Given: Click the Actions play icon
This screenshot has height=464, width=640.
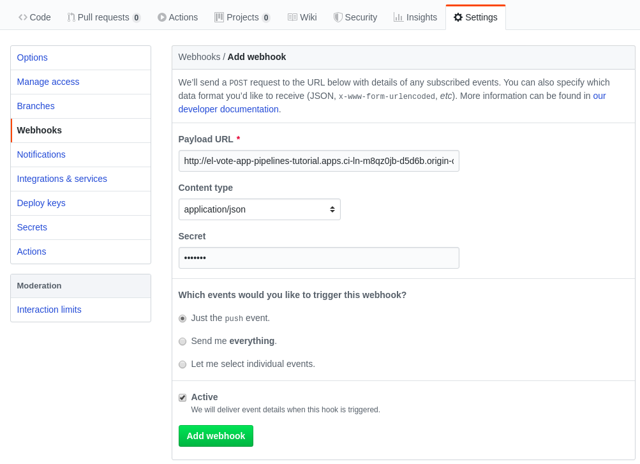Looking at the screenshot, I should pos(162,17).
